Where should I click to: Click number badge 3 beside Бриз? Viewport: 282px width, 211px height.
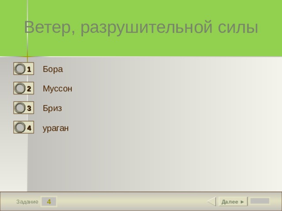29,108
